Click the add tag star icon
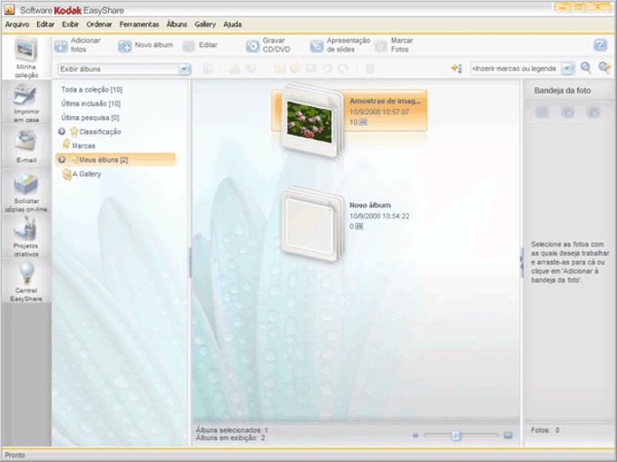Viewport: 617px width, 462px height. pyautogui.click(x=456, y=68)
